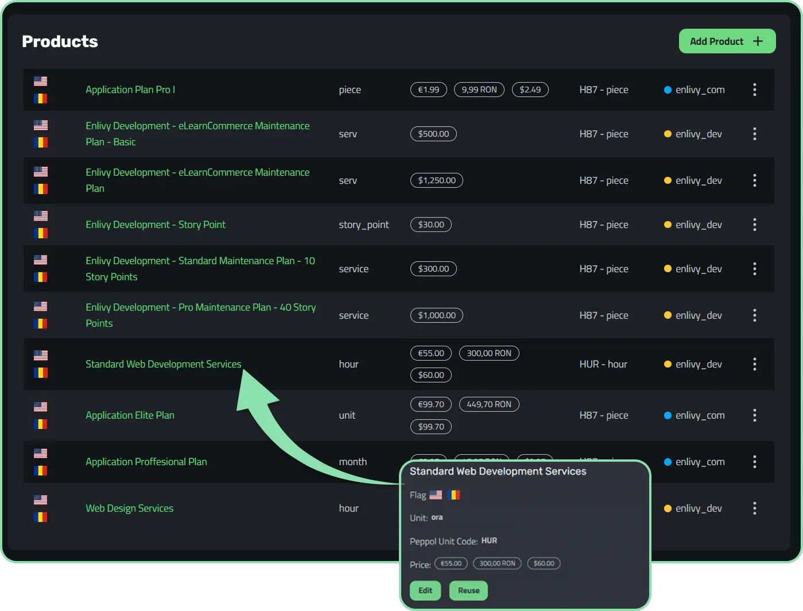Open Application Plan Pro I product link
This screenshot has height=611, width=803.
[x=130, y=90]
